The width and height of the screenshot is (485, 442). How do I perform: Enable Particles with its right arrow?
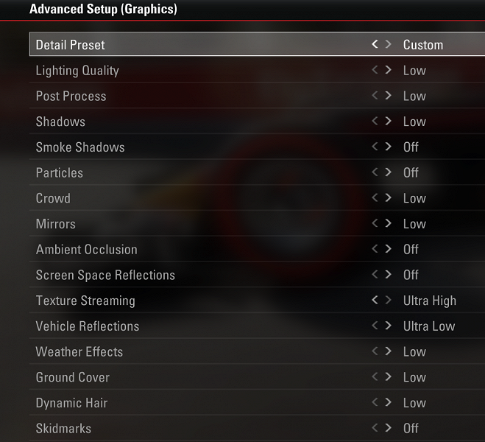tap(388, 172)
